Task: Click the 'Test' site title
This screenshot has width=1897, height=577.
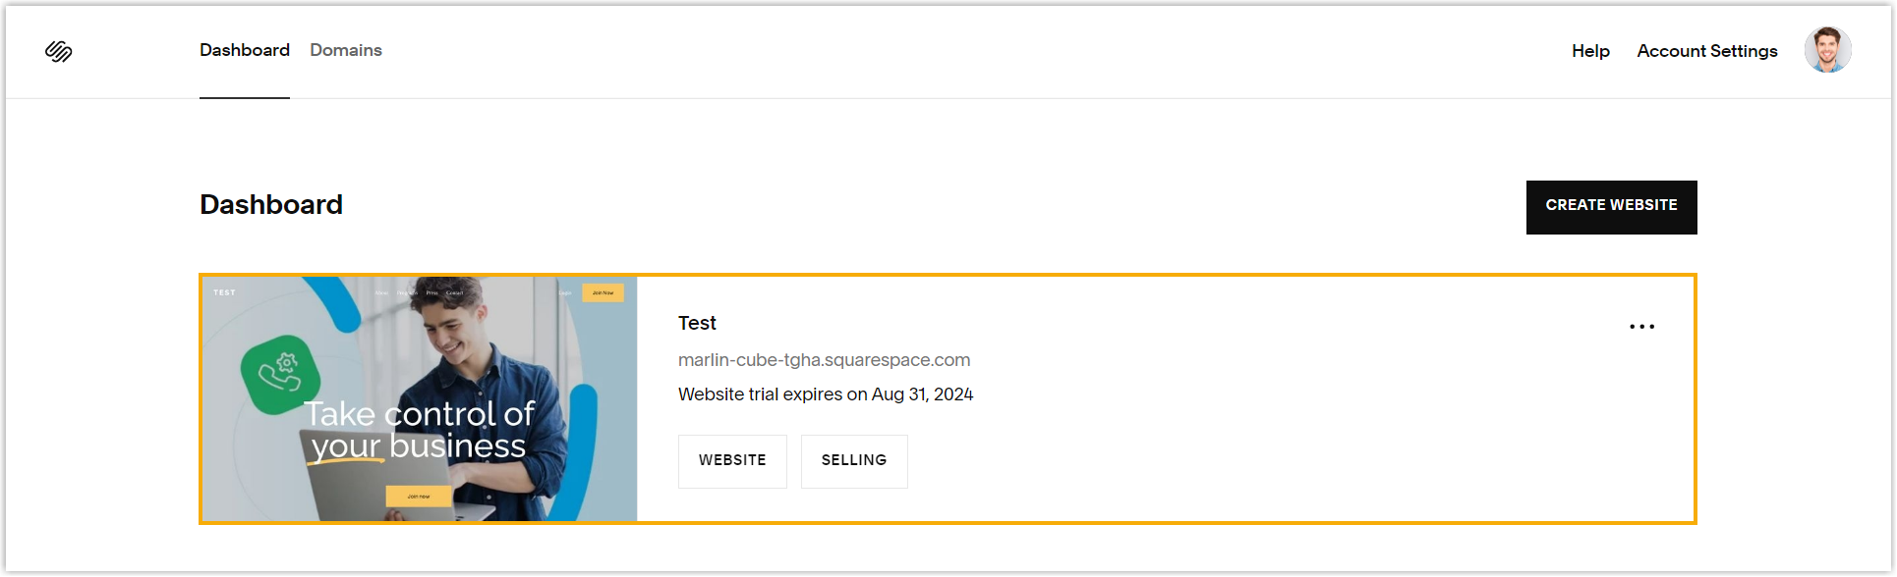Action: (x=697, y=323)
